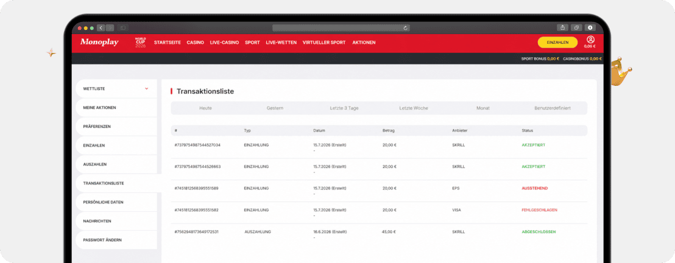Click the Status column header
The width and height of the screenshot is (675, 263).
point(528,130)
